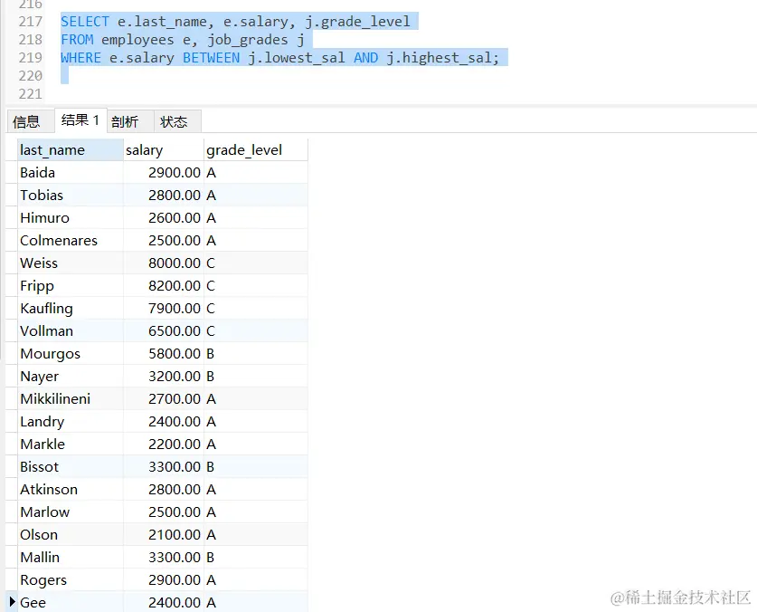Select the Markle name cell
757x612 pixels.
pos(70,445)
